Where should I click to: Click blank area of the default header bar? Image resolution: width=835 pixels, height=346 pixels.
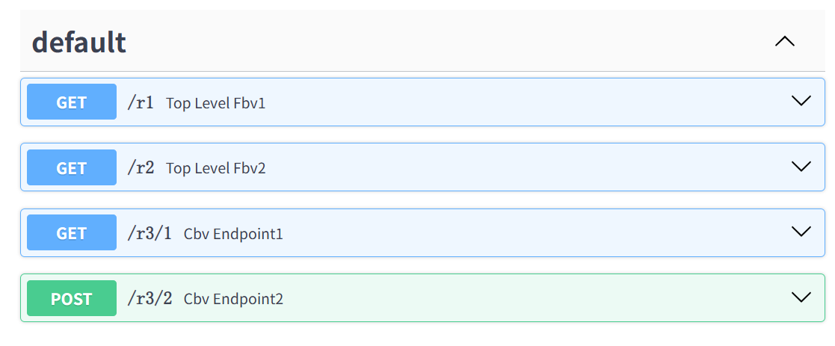point(449,43)
